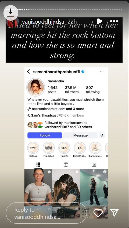Switch to the Reels tab
Viewport: 129px width, 228px height.
66,165
